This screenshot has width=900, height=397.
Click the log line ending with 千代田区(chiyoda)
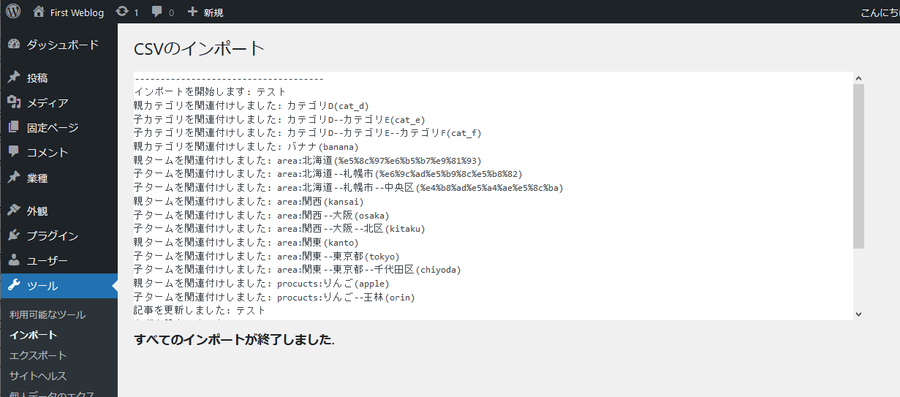pos(298,270)
